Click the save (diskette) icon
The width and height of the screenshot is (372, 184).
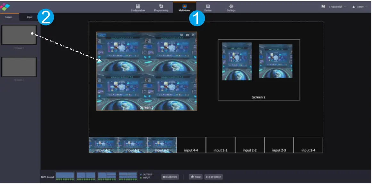(x=324, y=6)
